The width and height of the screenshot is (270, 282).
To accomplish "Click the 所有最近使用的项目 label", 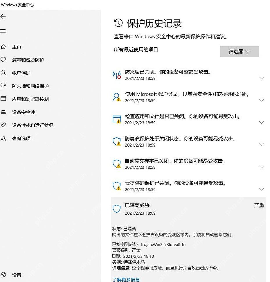I will pos(136,49).
